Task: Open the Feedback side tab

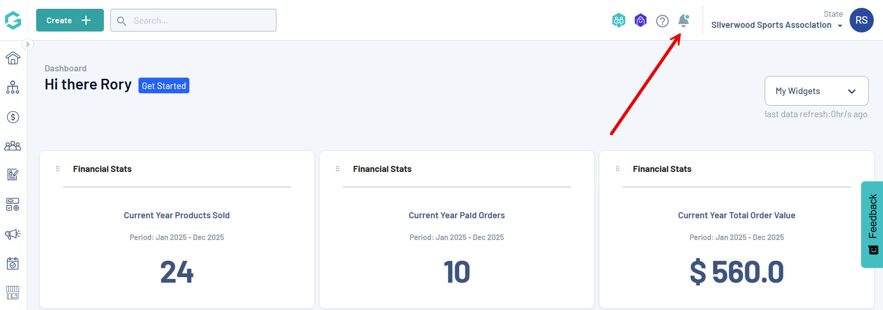Action: 872,224
